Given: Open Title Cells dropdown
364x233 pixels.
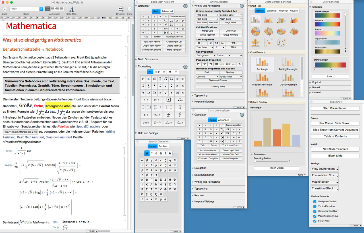Looking at the screenshot, I should pos(207,15).
